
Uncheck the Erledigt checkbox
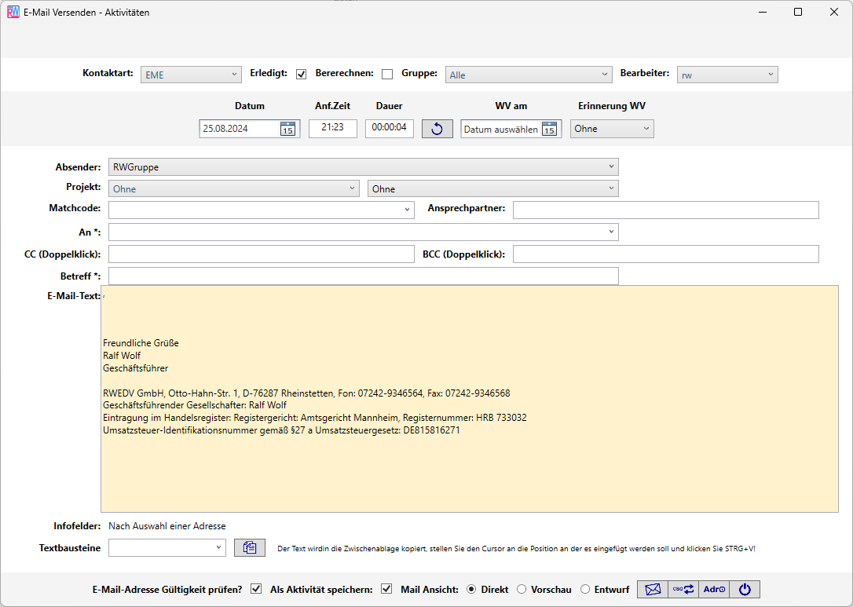click(x=301, y=74)
